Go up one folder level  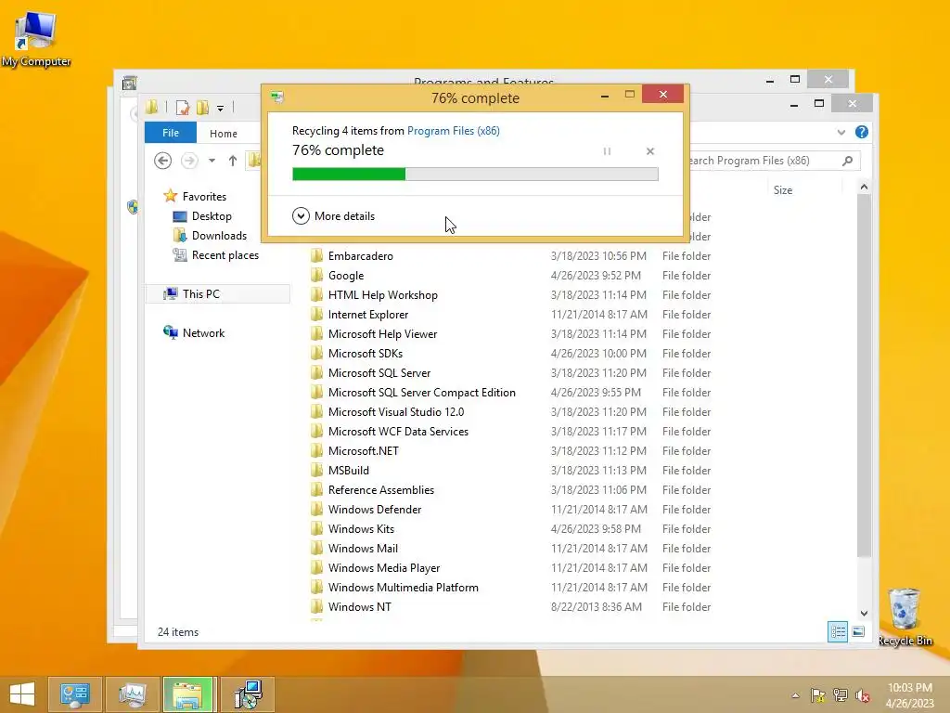pos(233,161)
